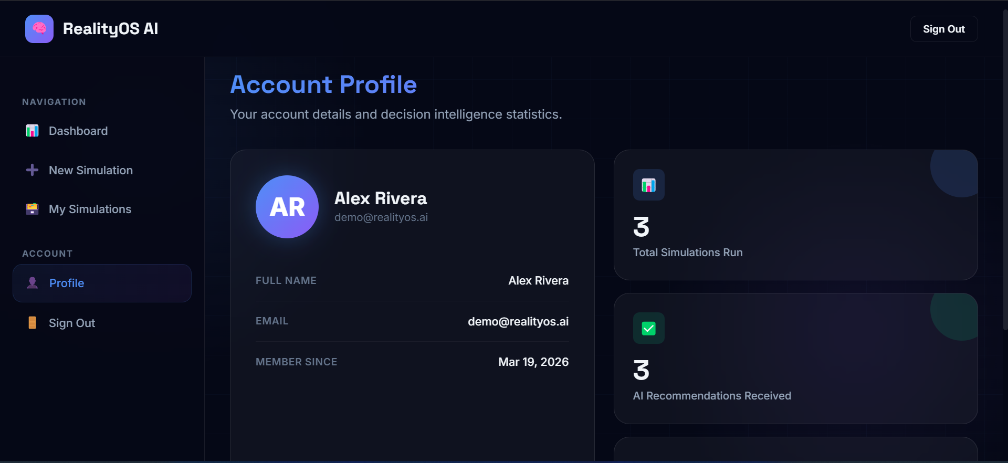Click the Alex Rivera value in Full Name row

click(538, 281)
